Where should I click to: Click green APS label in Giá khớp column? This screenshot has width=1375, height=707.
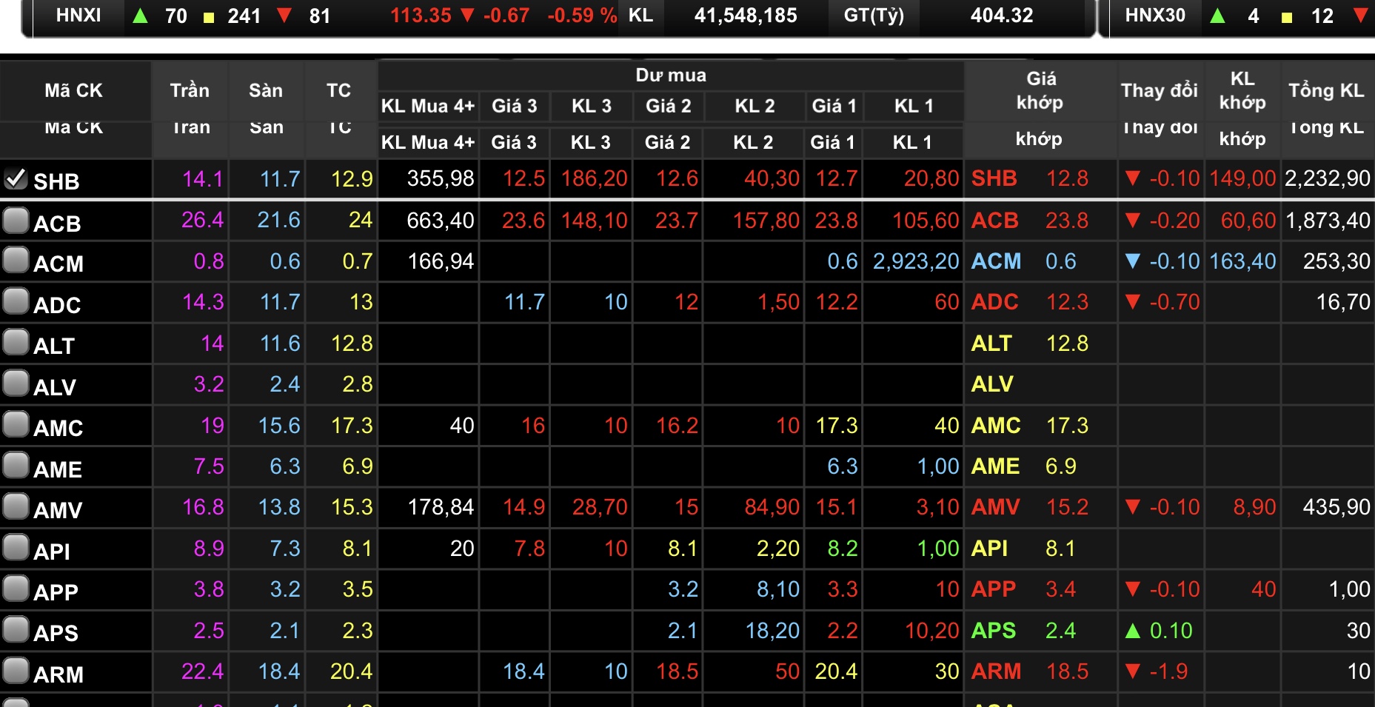point(994,631)
